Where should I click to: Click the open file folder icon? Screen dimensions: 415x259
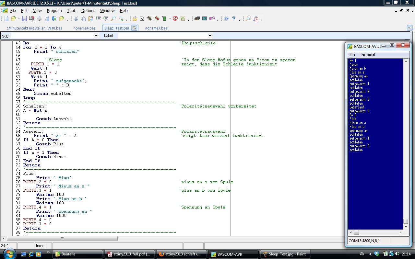(13, 19)
